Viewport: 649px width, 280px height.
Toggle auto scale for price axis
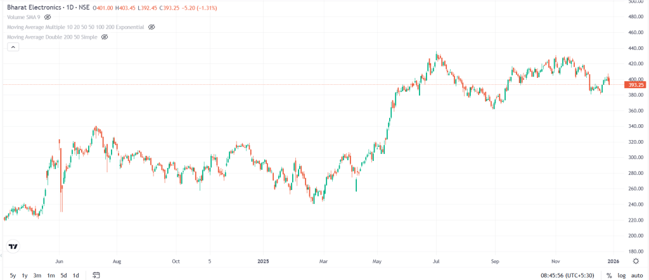pos(636,276)
